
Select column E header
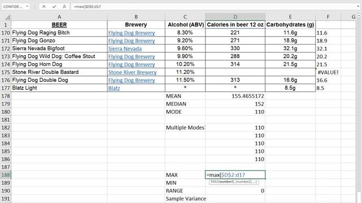coord(290,17)
